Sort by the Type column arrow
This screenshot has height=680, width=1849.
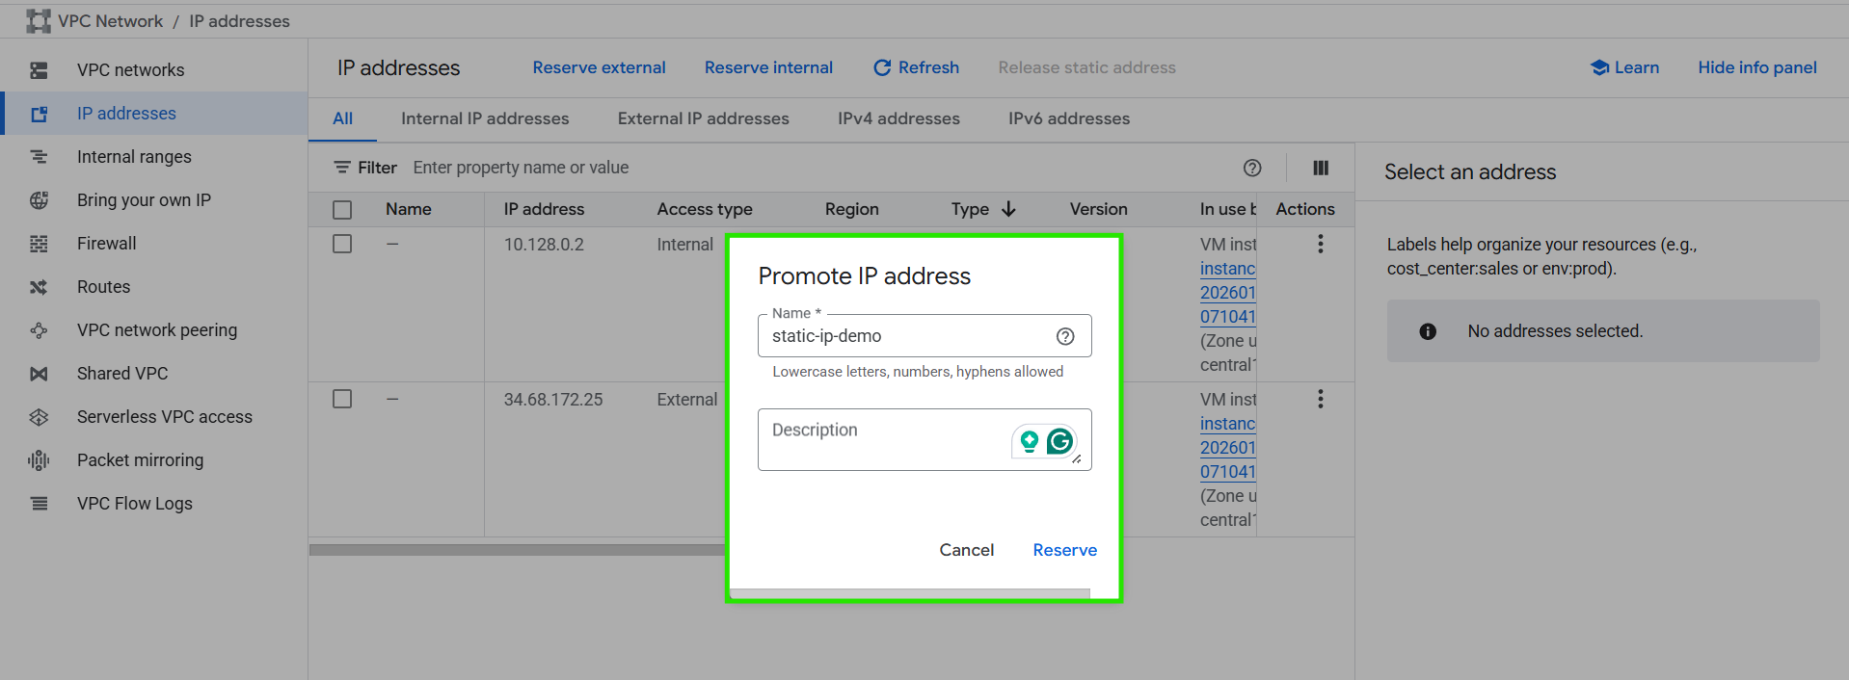(1008, 209)
